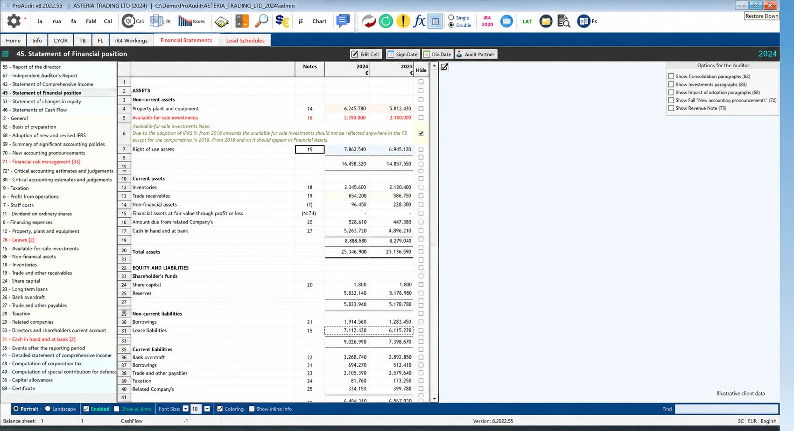Open the document search icon near LAT
Viewport: 794px width, 431px height.
564,21
